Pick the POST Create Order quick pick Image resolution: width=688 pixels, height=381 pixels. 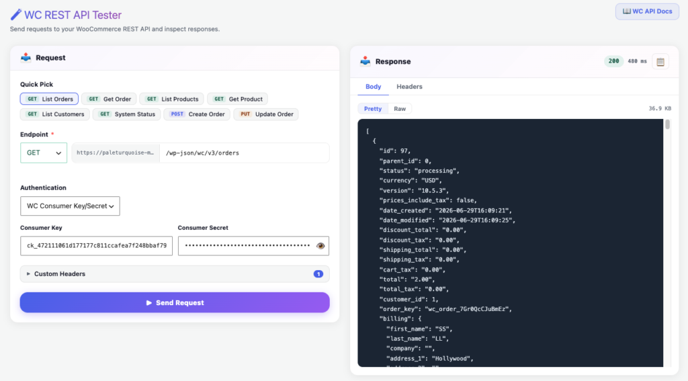point(197,114)
